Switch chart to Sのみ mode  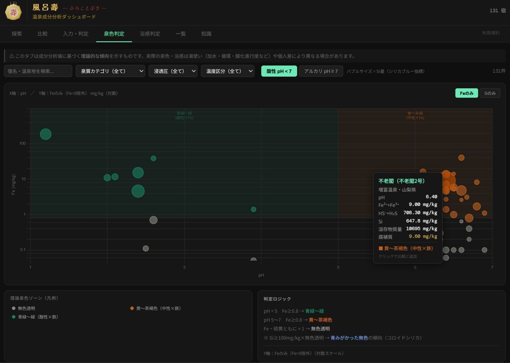click(x=490, y=93)
